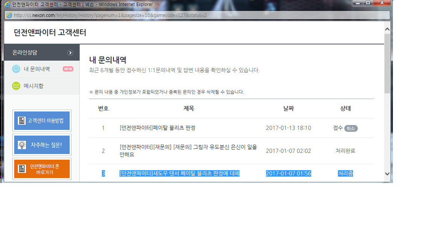Open the 온라인상담 menu header
The width and height of the screenshot is (433, 244).
(42, 52)
